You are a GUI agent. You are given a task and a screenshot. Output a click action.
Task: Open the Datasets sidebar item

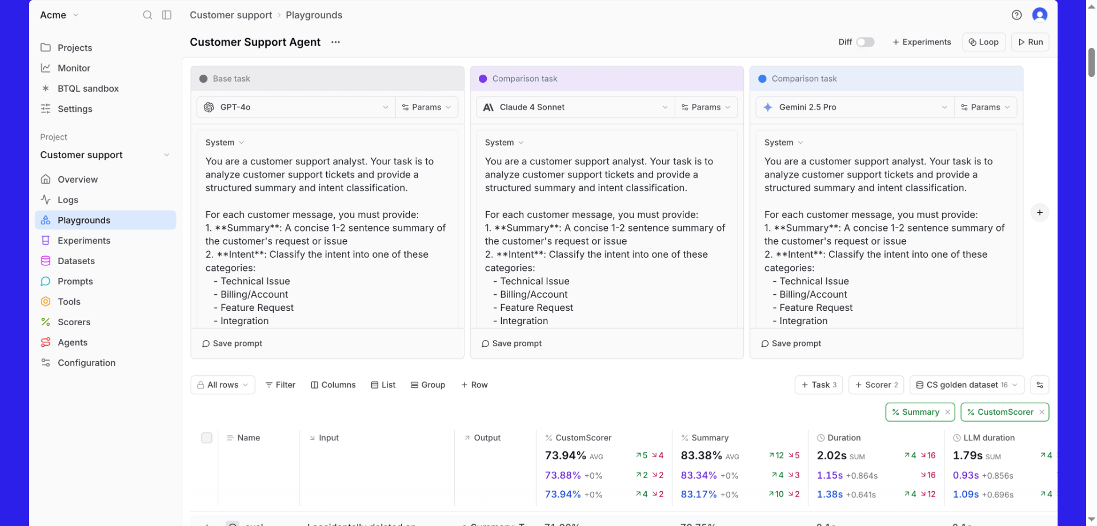pos(76,261)
